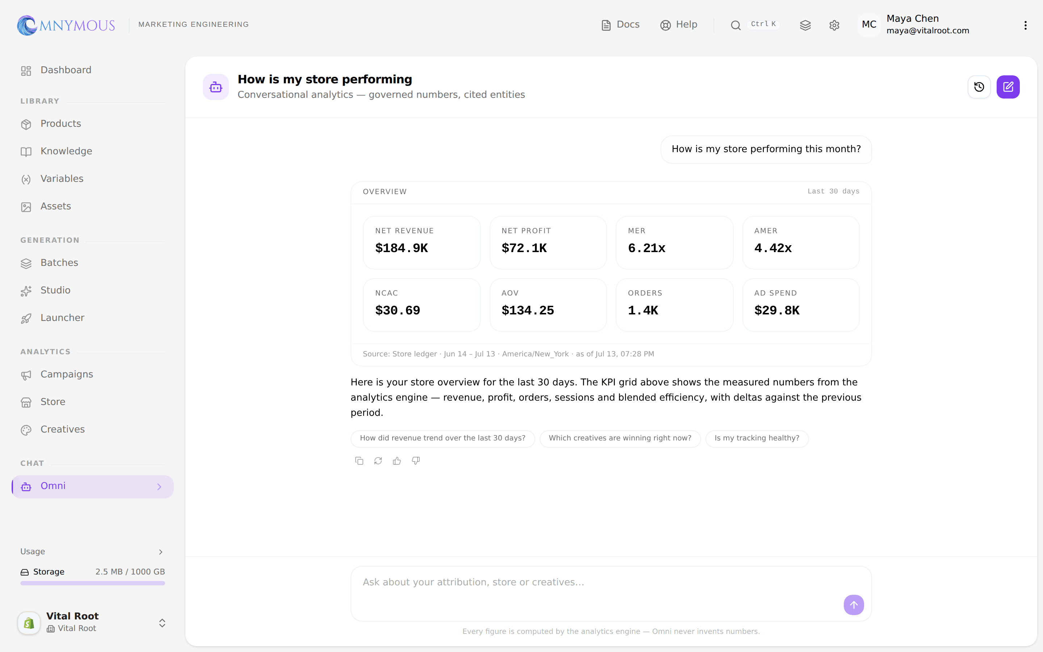Start a new chat with edit icon
The image size is (1043, 652).
point(1008,87)
